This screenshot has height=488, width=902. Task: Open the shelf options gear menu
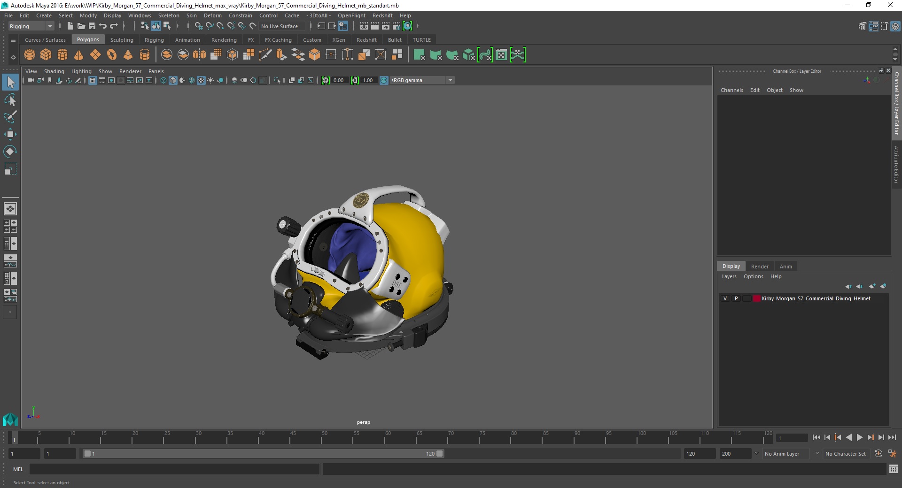[x=13, y=57]
